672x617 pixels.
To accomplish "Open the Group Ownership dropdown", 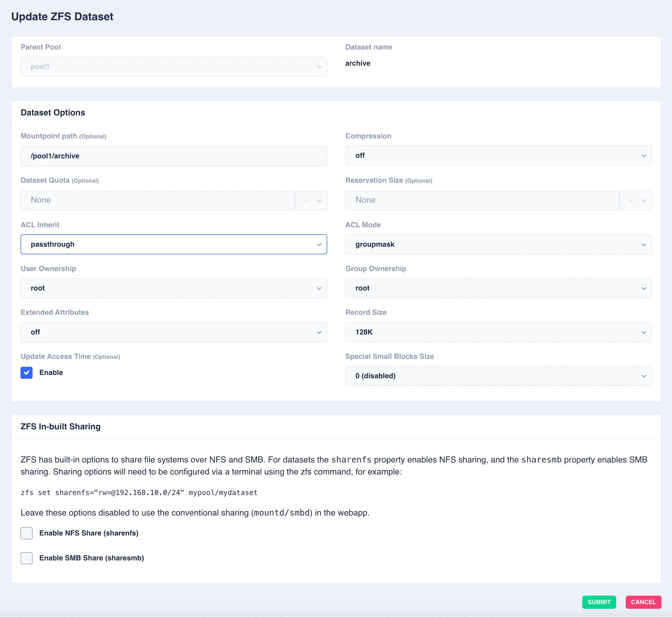I will click(498, 288).
